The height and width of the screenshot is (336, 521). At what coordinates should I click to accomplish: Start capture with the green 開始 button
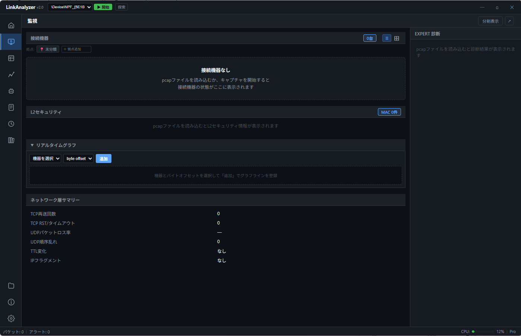[103, 7]
